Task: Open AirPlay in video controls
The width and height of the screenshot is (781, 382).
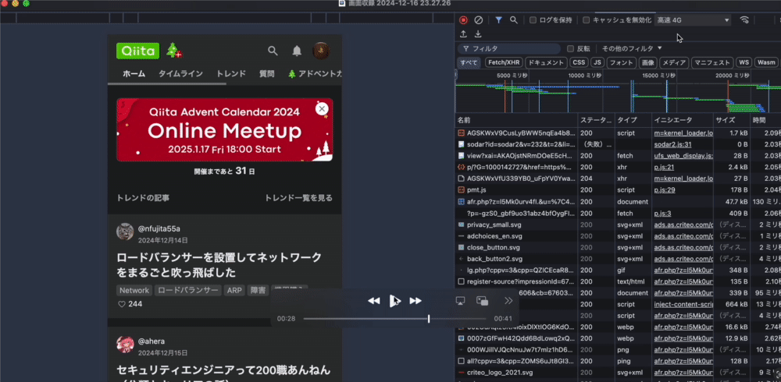Action: tap(461, 300)
